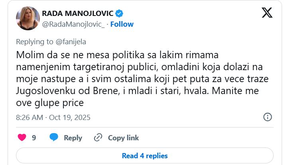The height and width of the screenshot is (165, 286).
Task: Click the blue verified checkmark badge
Action: click(119, 14)
